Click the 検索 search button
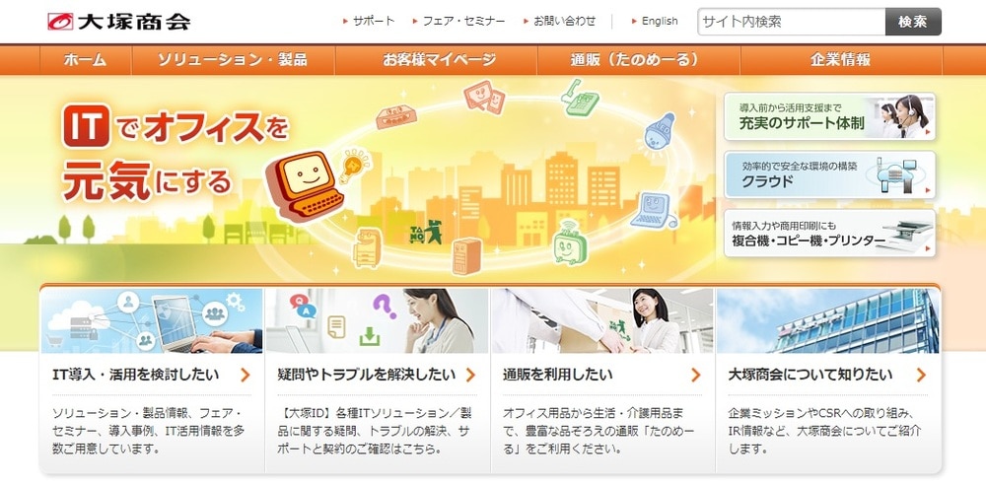 tap(913, 22)
